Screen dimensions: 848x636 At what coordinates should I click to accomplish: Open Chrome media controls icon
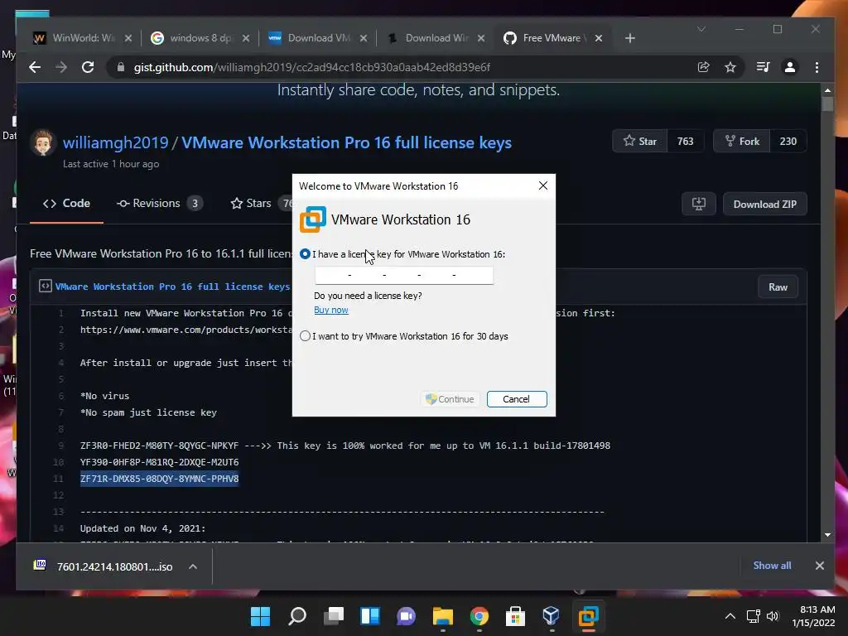point(763,67)
